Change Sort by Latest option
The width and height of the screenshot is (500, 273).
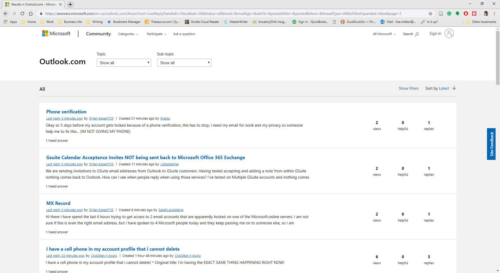point(444,88)
